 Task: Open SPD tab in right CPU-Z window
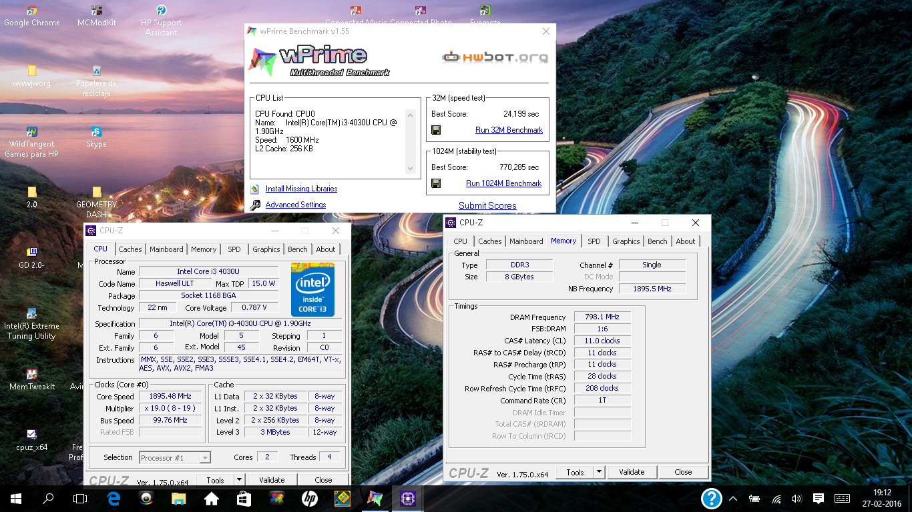click(x=594, y=241)
